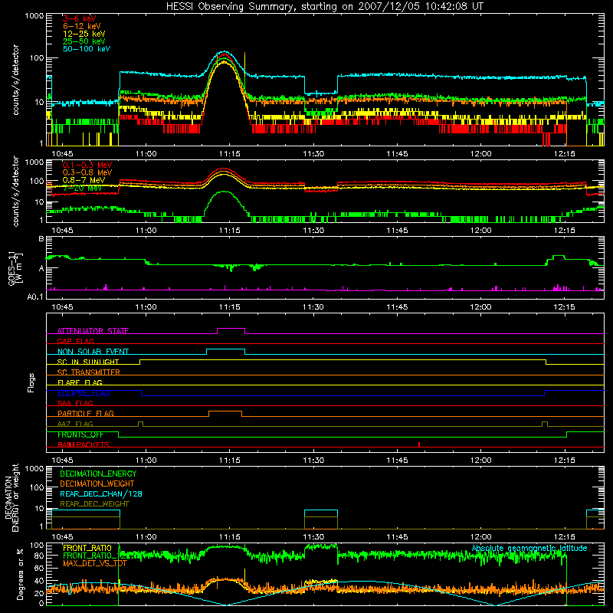613x613 pixels.
Task: Click the REAR_DEC_WEIGHT legend label
Action: coord(94,504)
